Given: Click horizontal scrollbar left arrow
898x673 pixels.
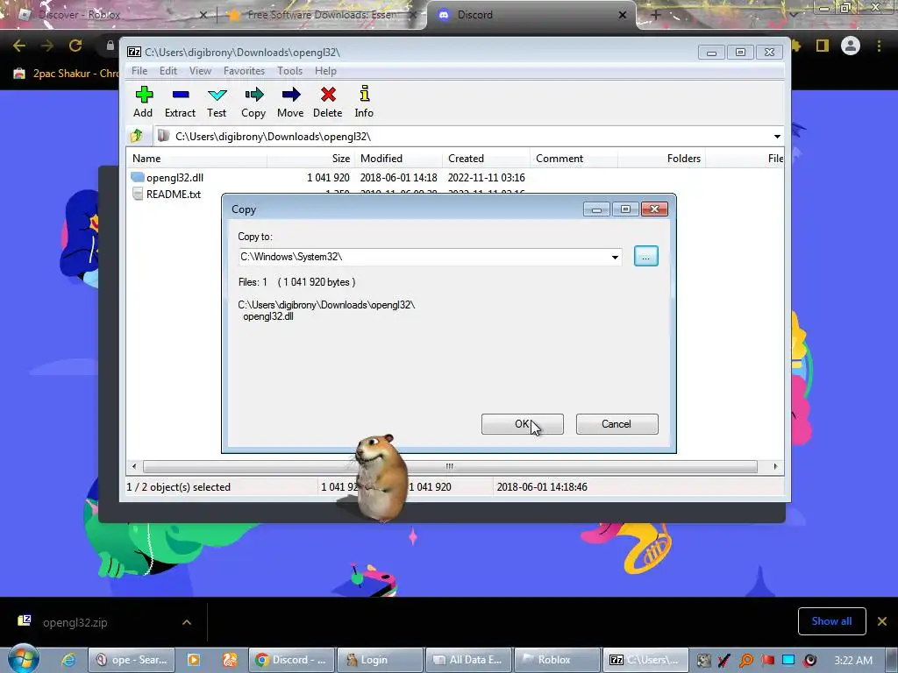Looking at the screenshot, I should point(134,466).
